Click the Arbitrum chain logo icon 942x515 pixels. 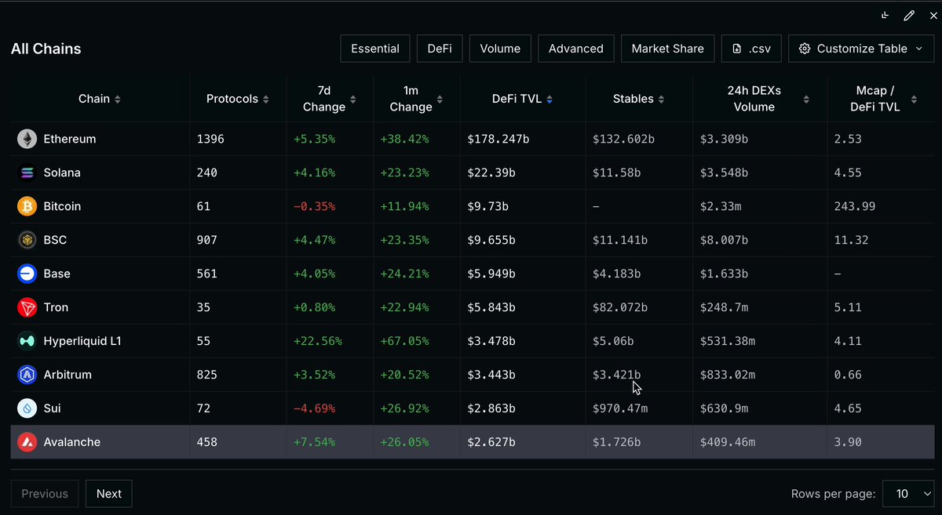(x=27, y=375)
